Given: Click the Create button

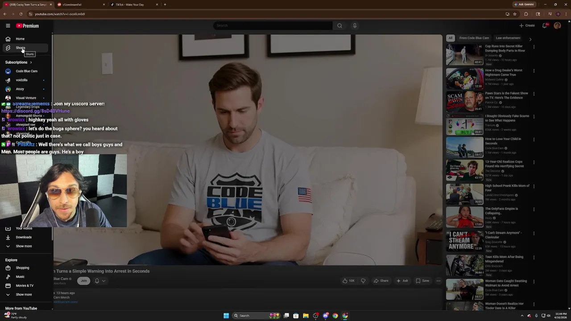Looking at the screenshot, I should [x=527, y=25].
